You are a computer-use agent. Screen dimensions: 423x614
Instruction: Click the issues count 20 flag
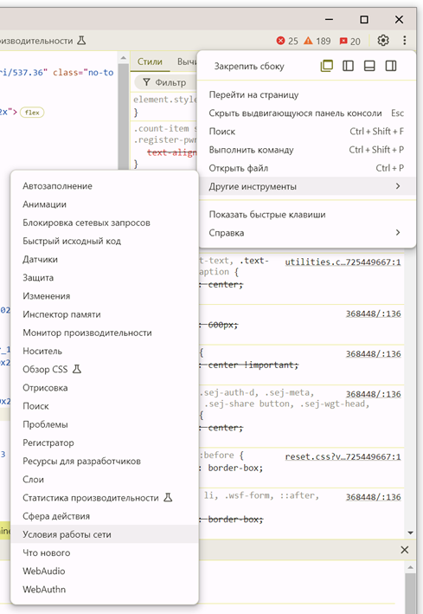coord(349,41)
